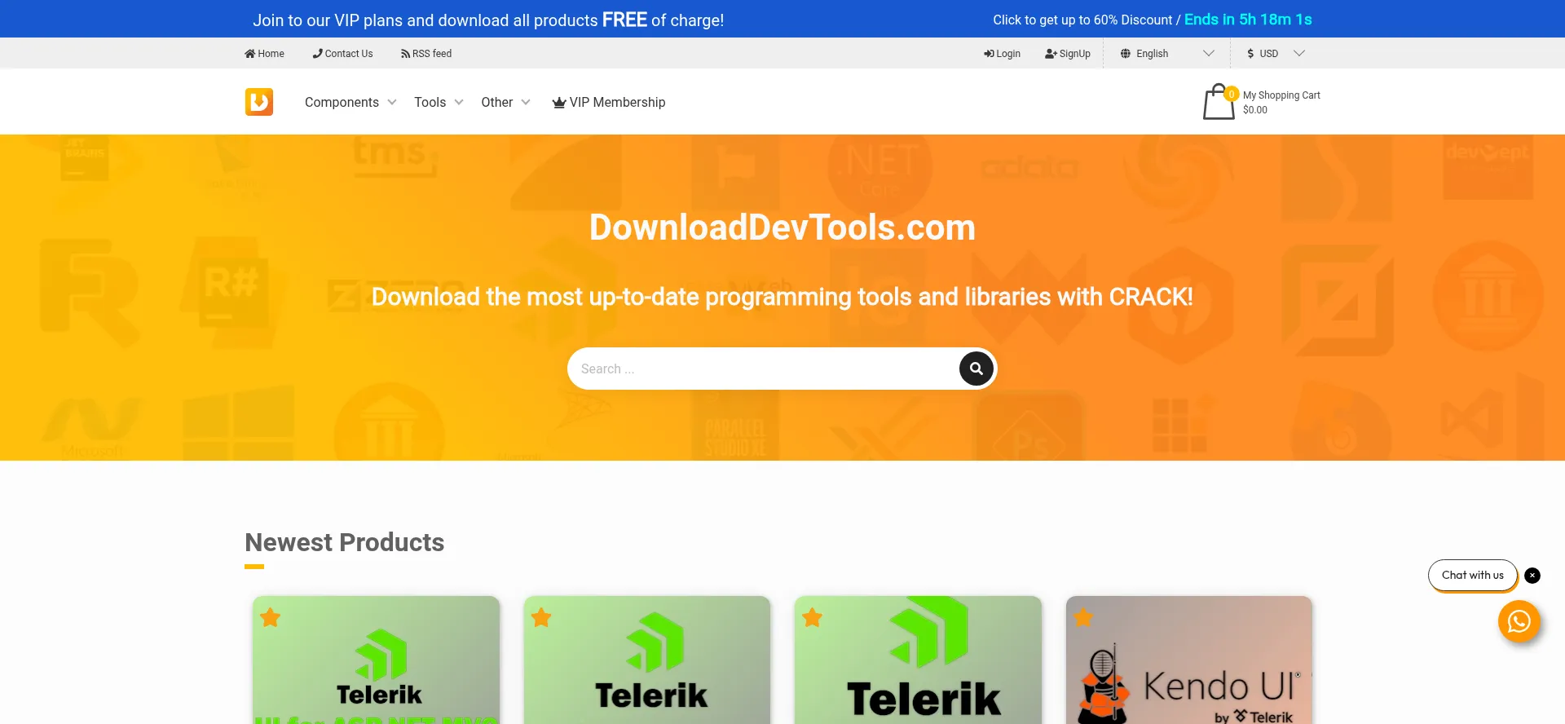This screenshot has width=1565, height=724.
Task: Click the Login link
Action: [1002, 54]
